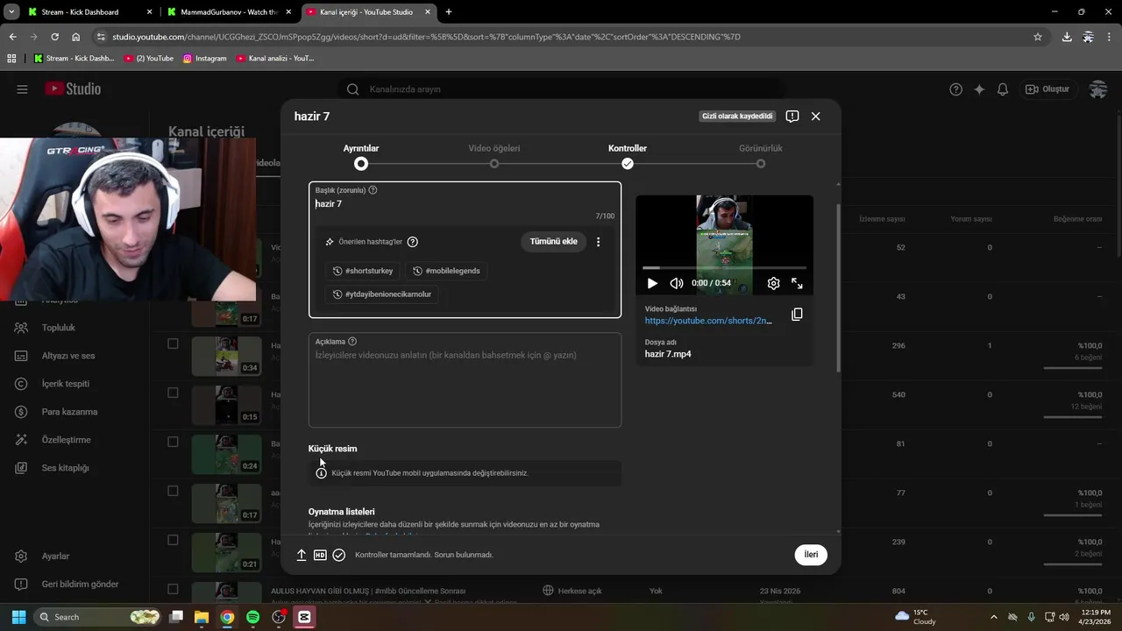The image size is (1122, 631).
Task: Click the checks complete checkmark icon
Action: click(339, 555)
